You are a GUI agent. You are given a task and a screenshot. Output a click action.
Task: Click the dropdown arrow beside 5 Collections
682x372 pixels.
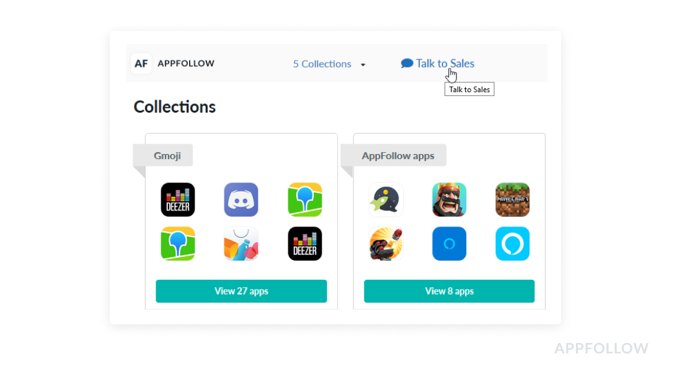[x=363, y=64]
